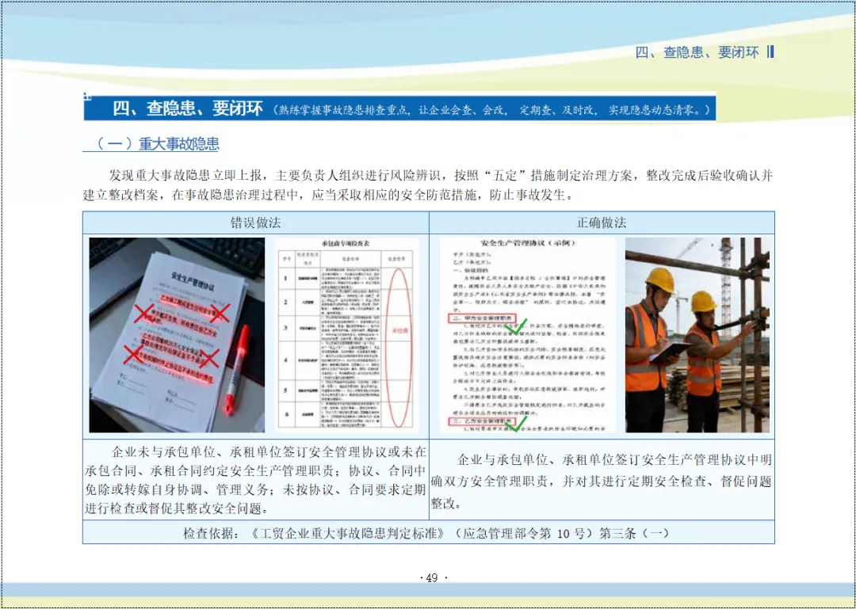Click the 承包商专项检查表 image
Image resolution: width=856 pixels, height=609 pixels.
[346, 335]
